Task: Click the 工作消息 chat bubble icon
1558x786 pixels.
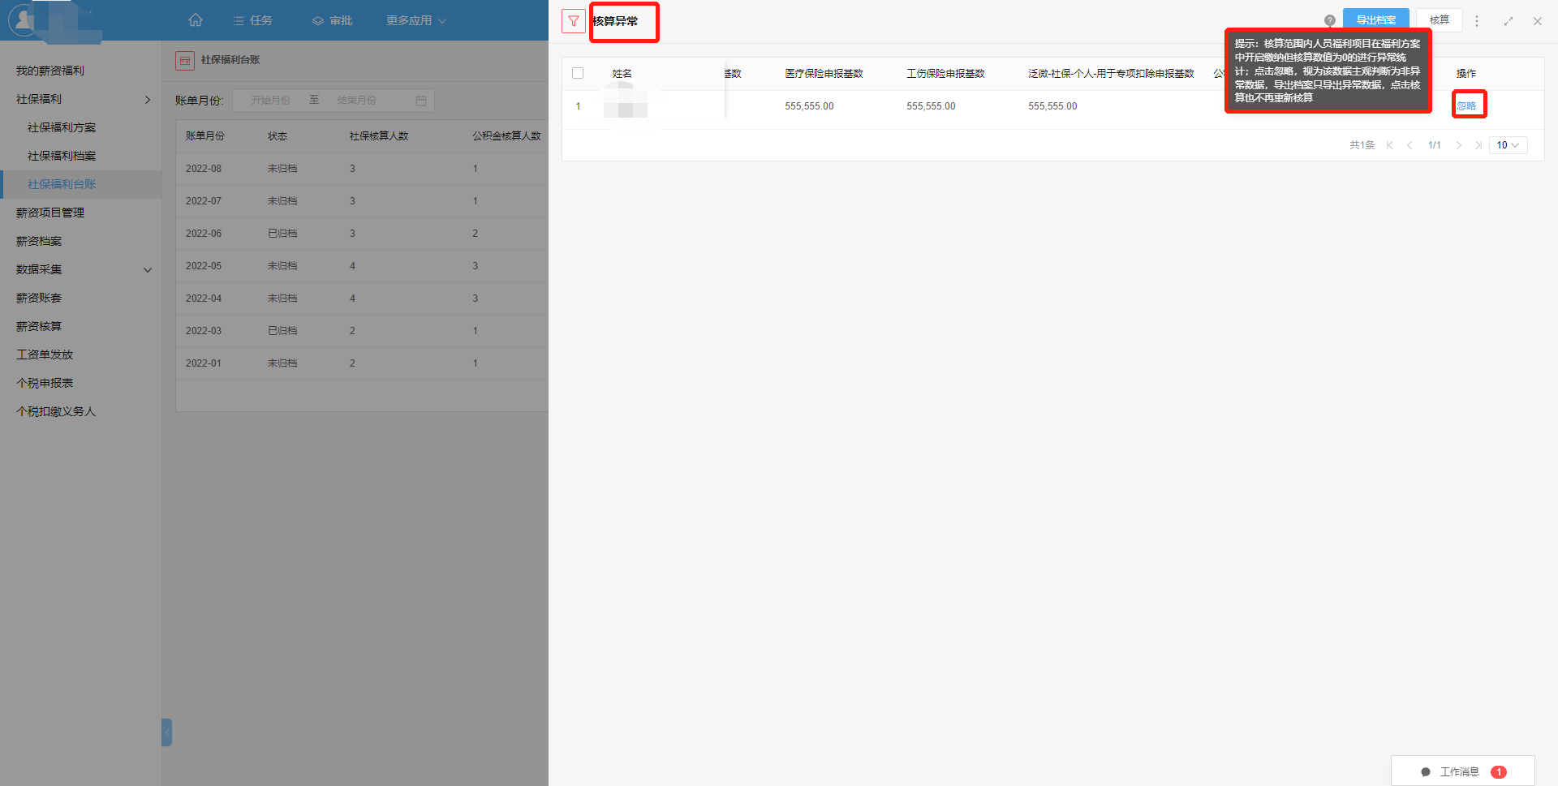Action: (1425, 772)
